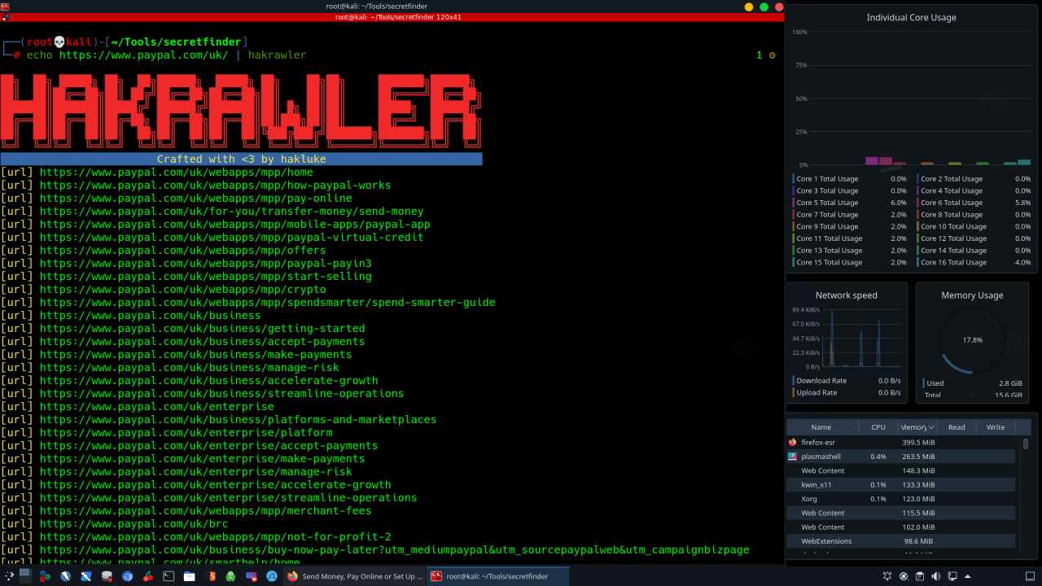Open the terminal emulator icon on taskbar
Screen dimensions: 1042x586
click(x=169, y=577)
